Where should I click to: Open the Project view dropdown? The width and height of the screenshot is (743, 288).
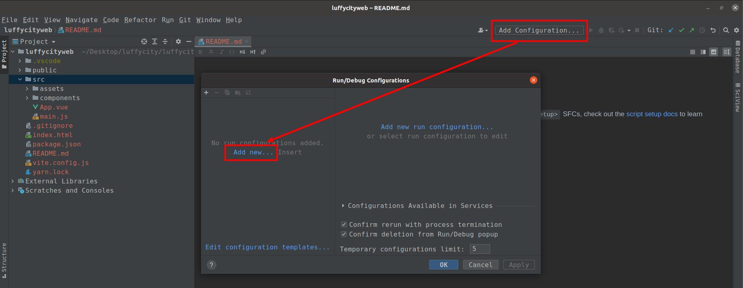[x=34, y=41]
